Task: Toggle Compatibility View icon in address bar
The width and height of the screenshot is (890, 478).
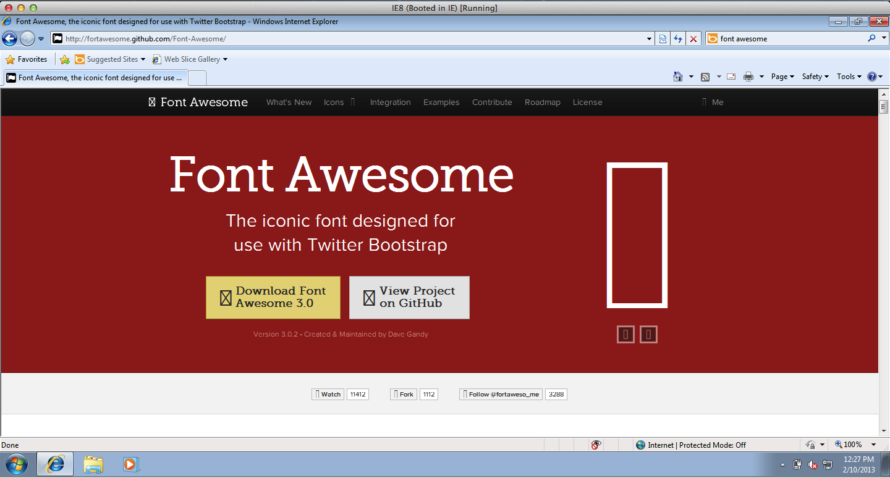Action: click(x=663, y=38)
